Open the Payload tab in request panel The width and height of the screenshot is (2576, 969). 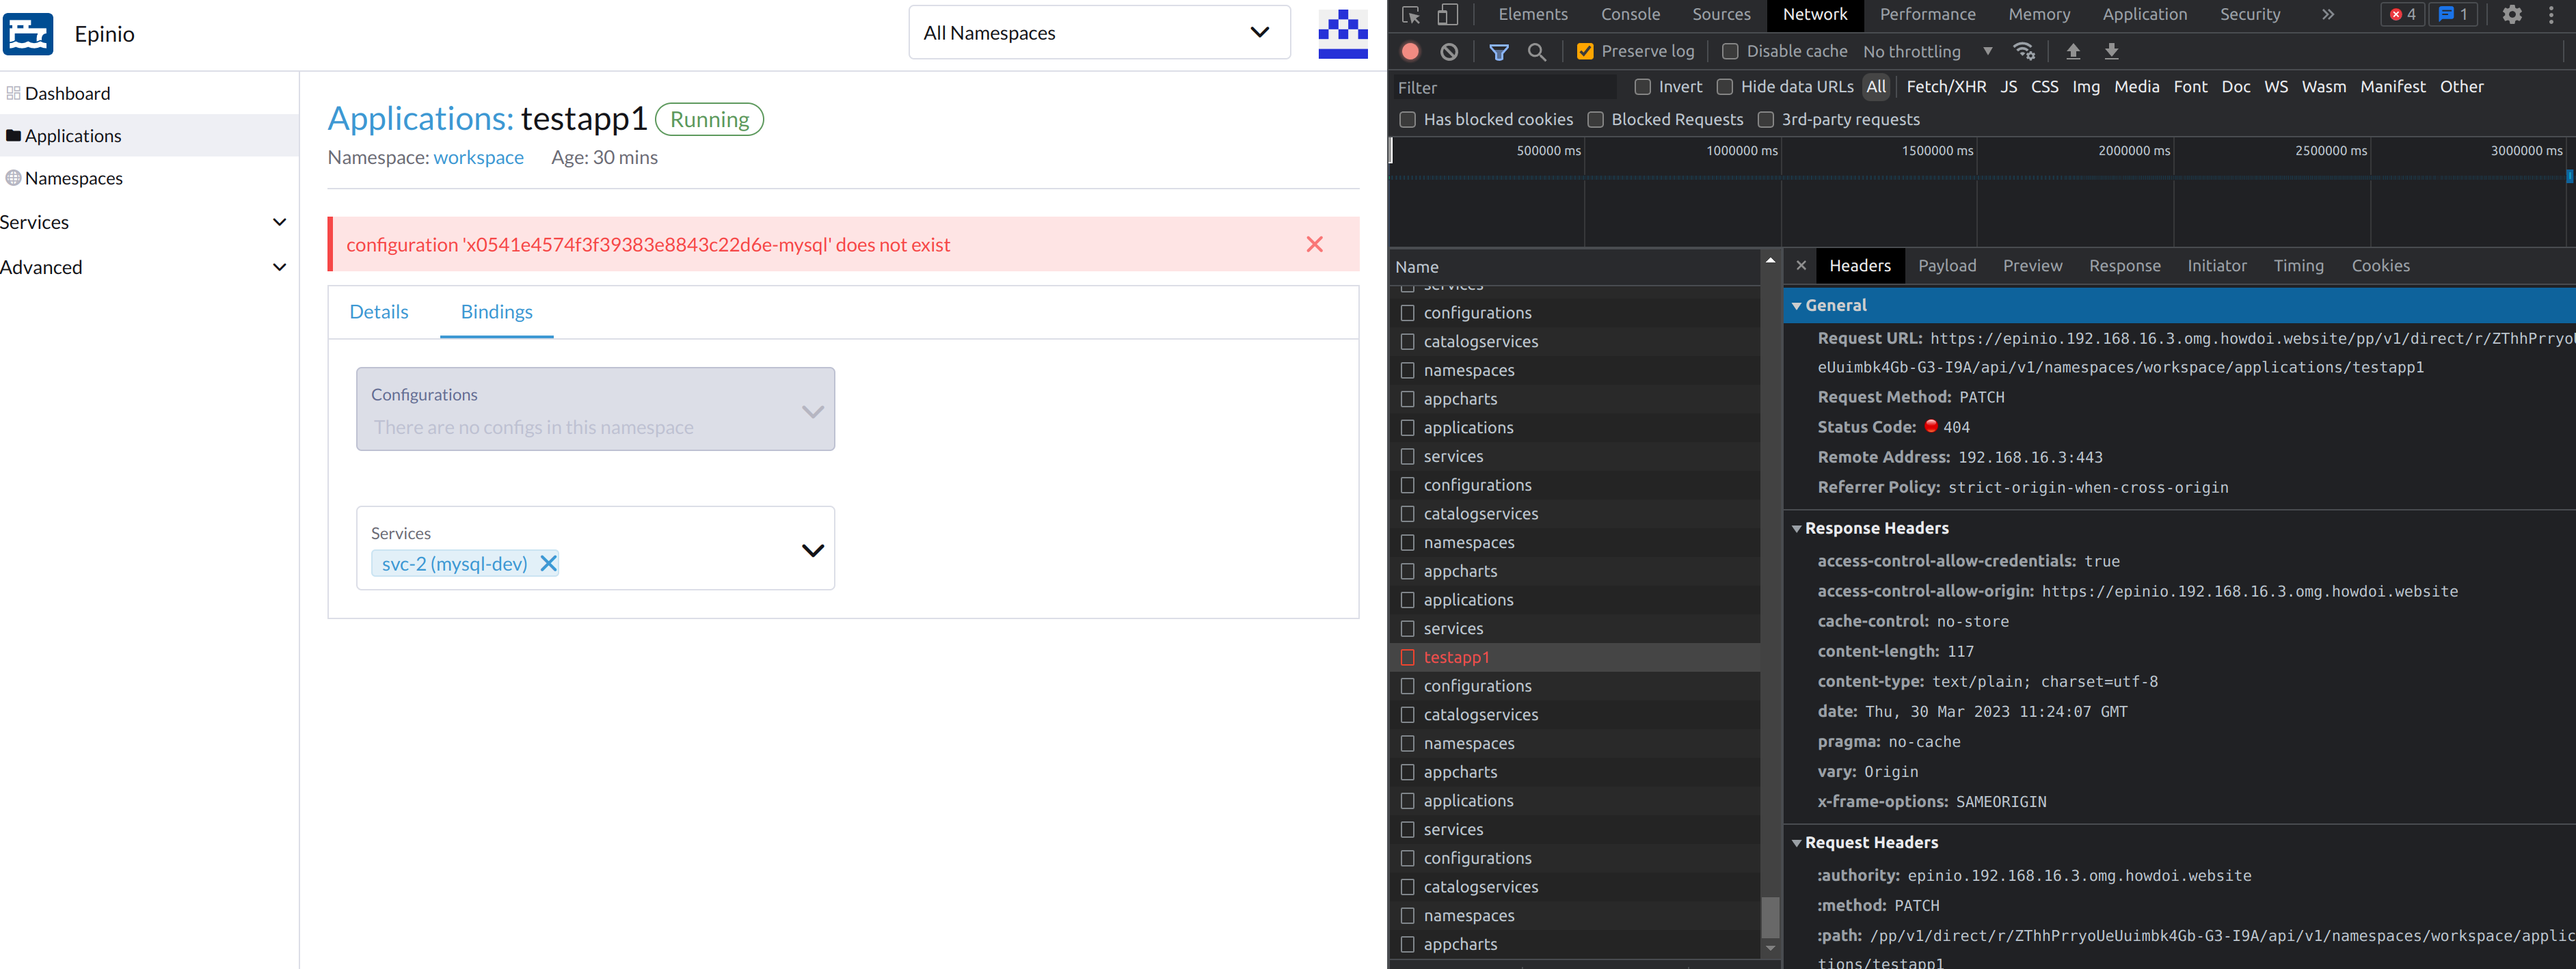coord(1946,266)
